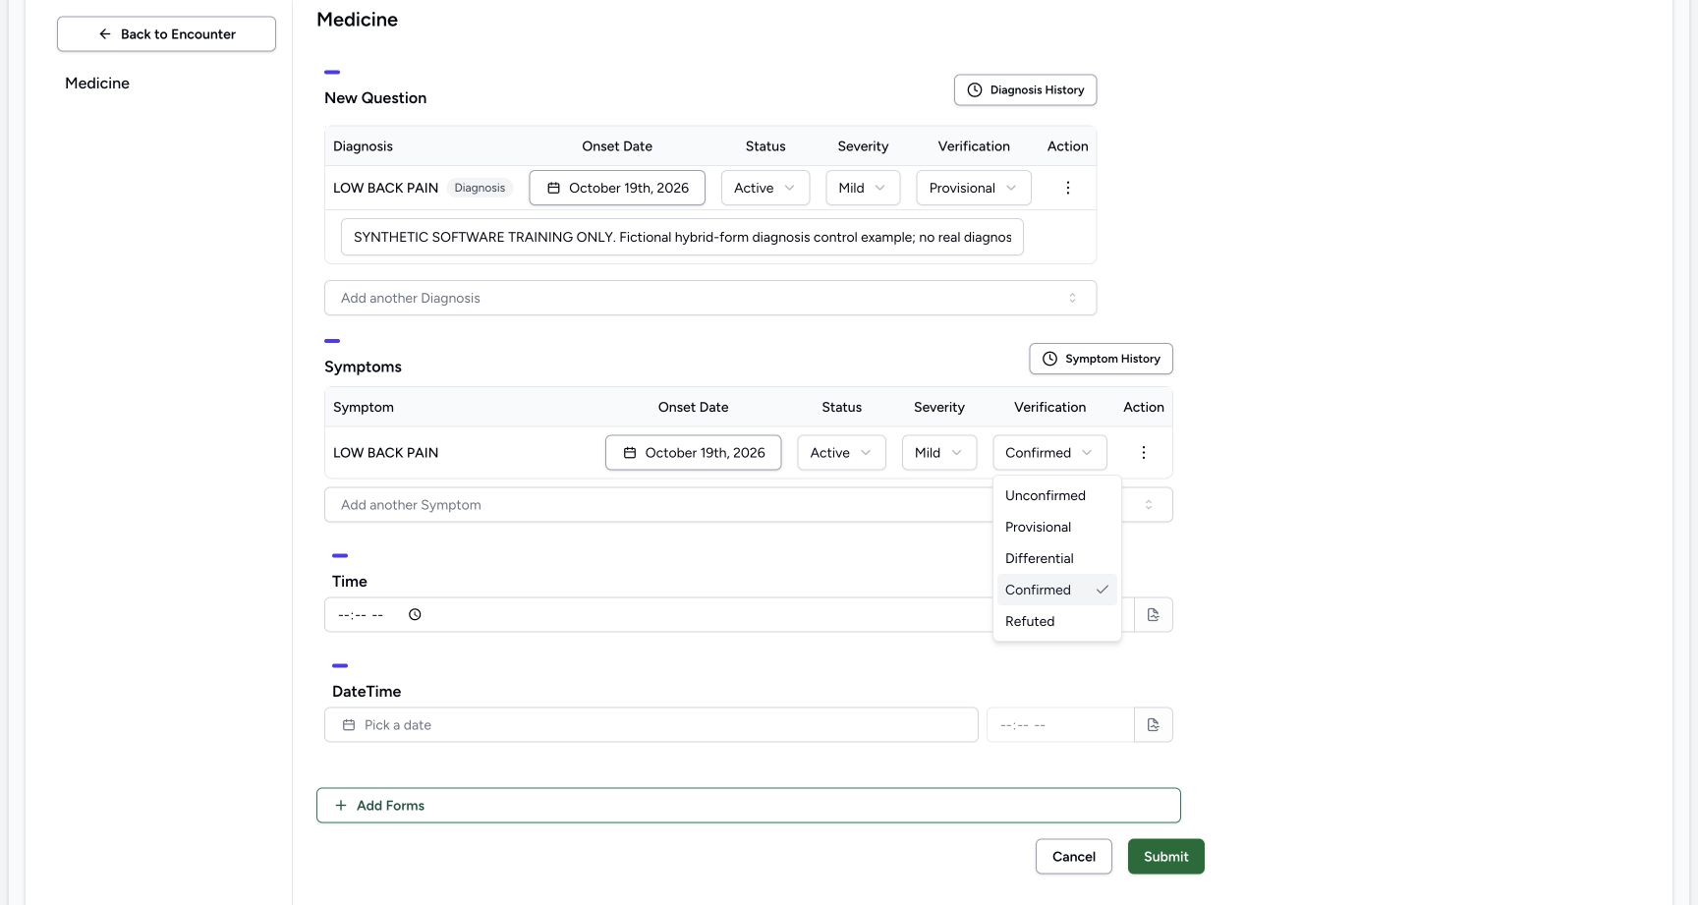Click the Add Forms button
This screenshot has height=905, width=1698.
(749, 806)
